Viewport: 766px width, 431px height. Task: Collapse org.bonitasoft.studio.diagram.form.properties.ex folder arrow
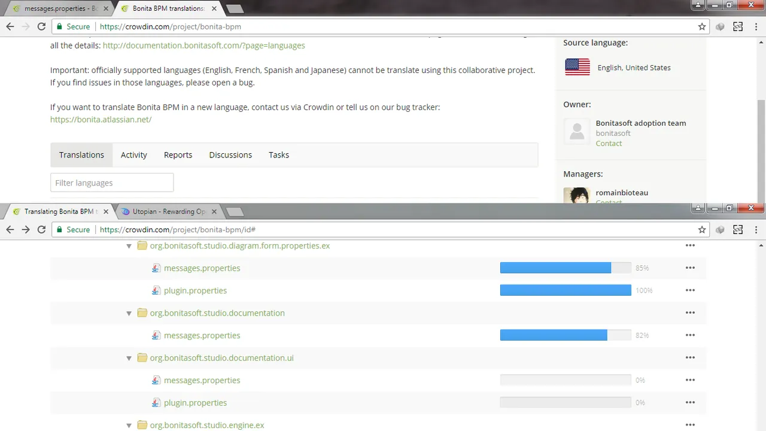129,246
